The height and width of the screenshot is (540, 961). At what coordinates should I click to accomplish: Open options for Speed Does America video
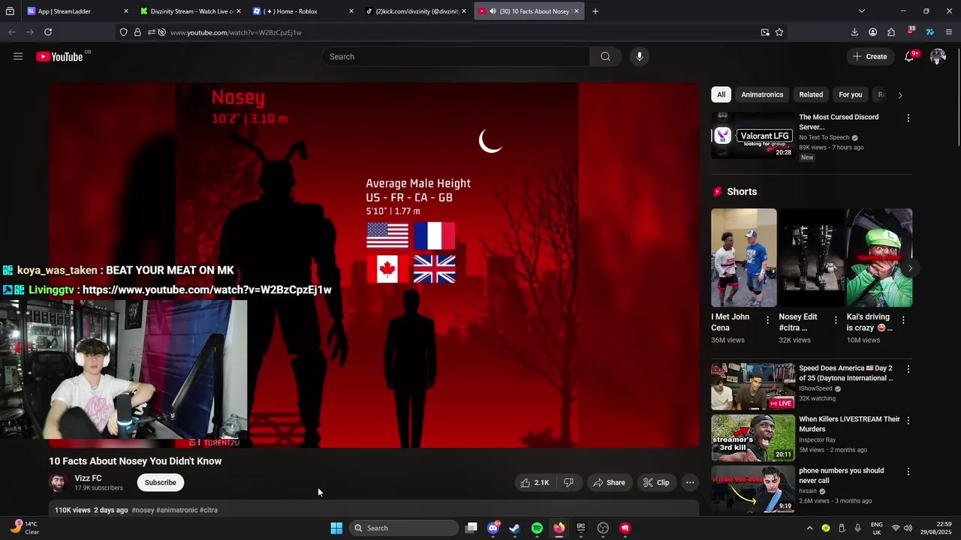point(908,369)
